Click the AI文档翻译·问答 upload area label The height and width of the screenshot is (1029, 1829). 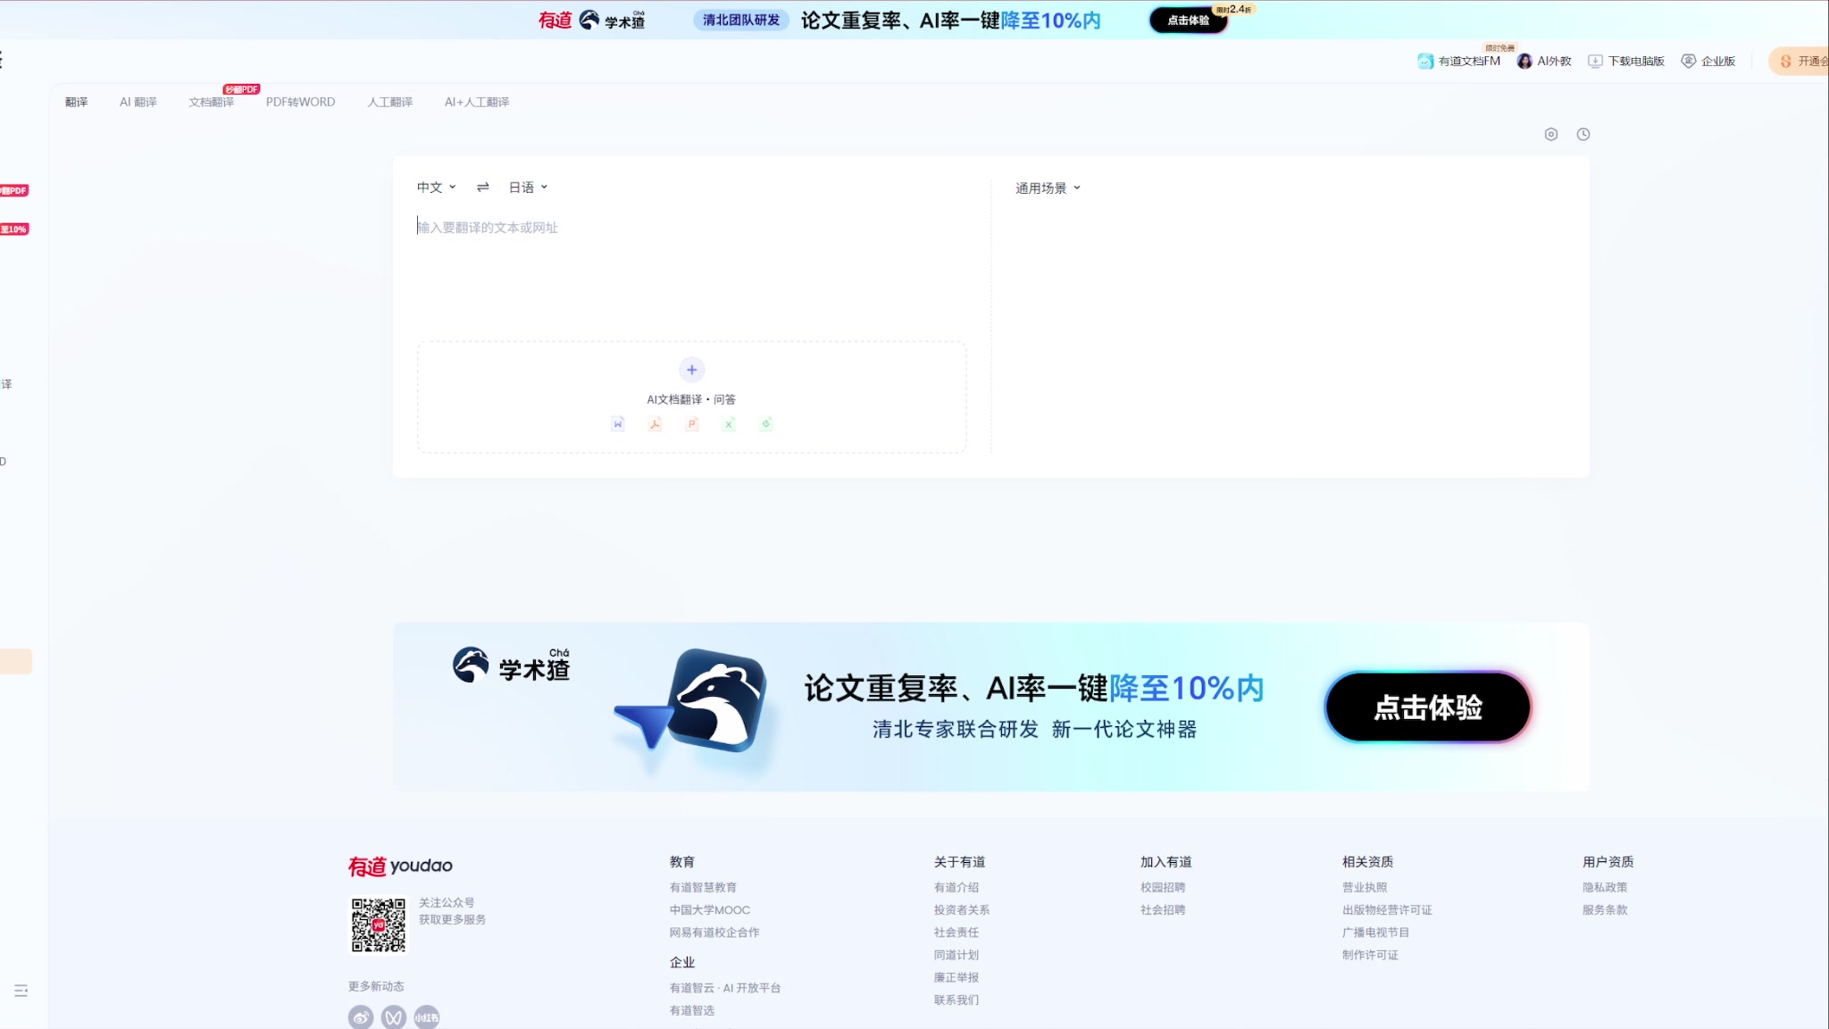691,399
